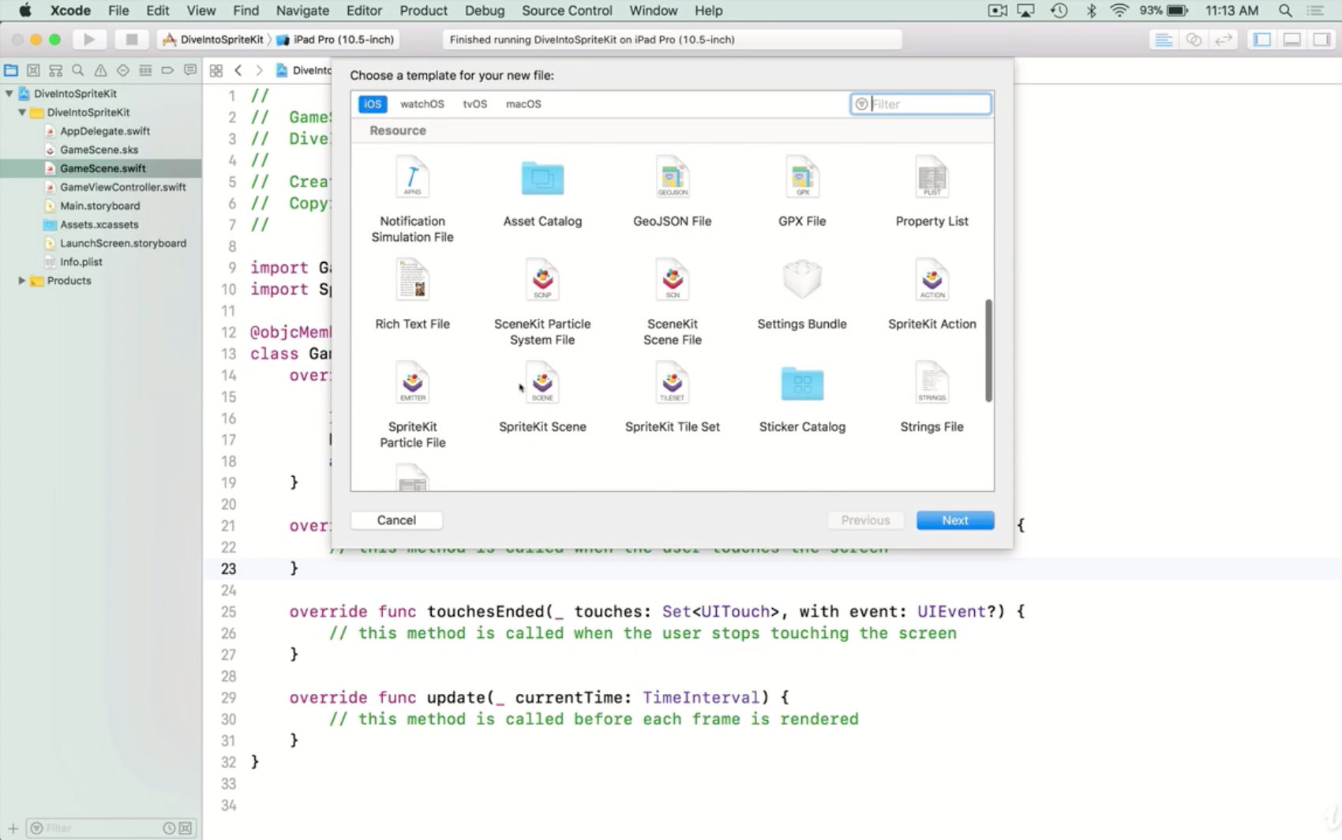
Task: Select the Sticker Catalog template
Action: (x=802, y=399)
